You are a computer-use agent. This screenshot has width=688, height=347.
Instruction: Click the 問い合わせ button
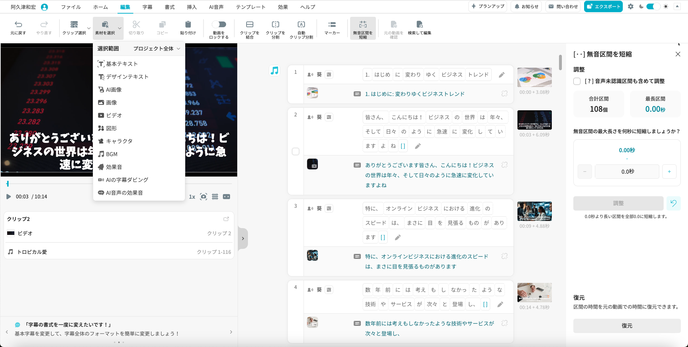click(563, 6)
